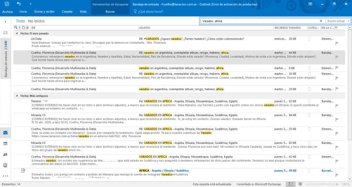This screenshot has height=187, width=352.
Task: Sort by the reminder/icon column header
Action: point(15,27)
